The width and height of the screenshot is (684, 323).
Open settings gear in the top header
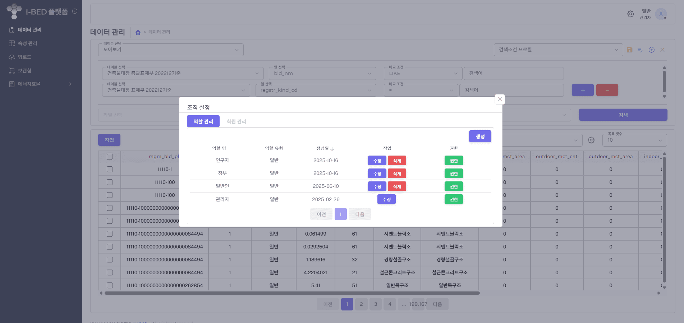point(630,14)
